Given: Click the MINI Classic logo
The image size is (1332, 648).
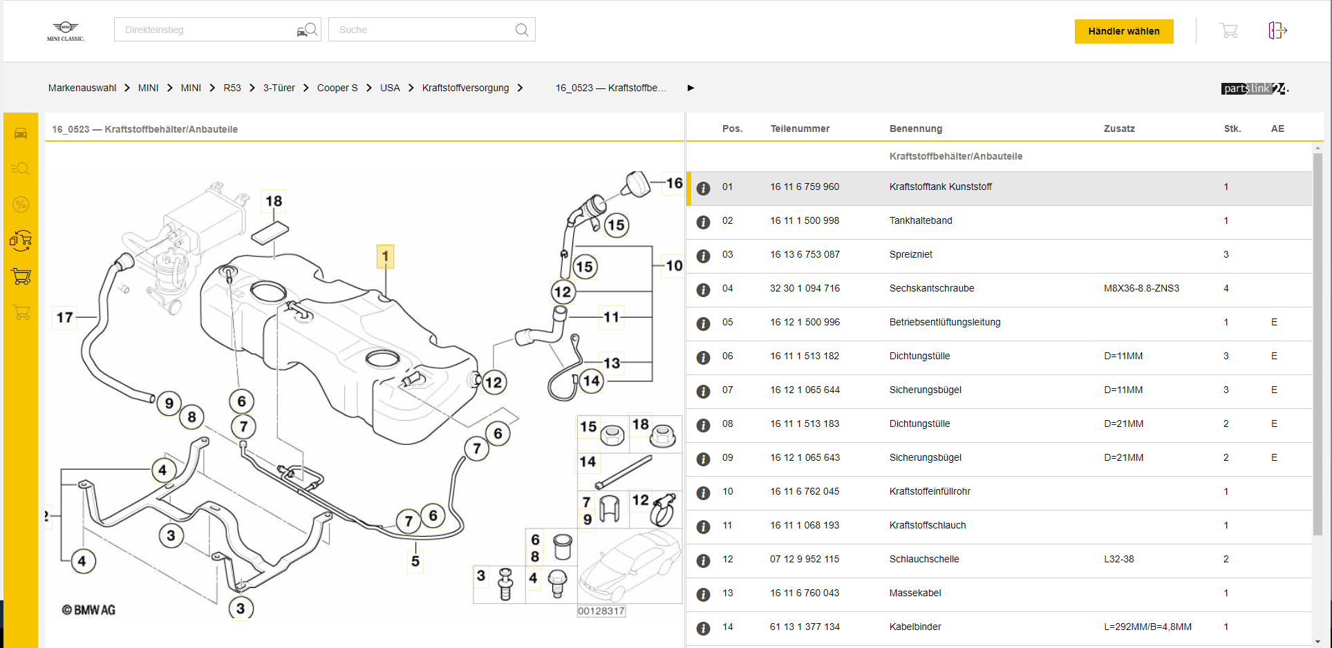Looking at the screenshot, I should pos(66,30).
